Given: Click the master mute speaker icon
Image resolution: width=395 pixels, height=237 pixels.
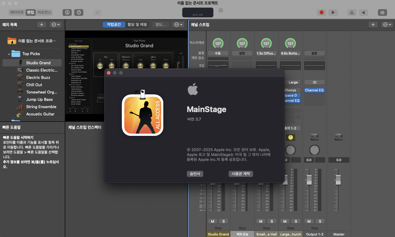Looking at the screenshot, I should 363,12.
